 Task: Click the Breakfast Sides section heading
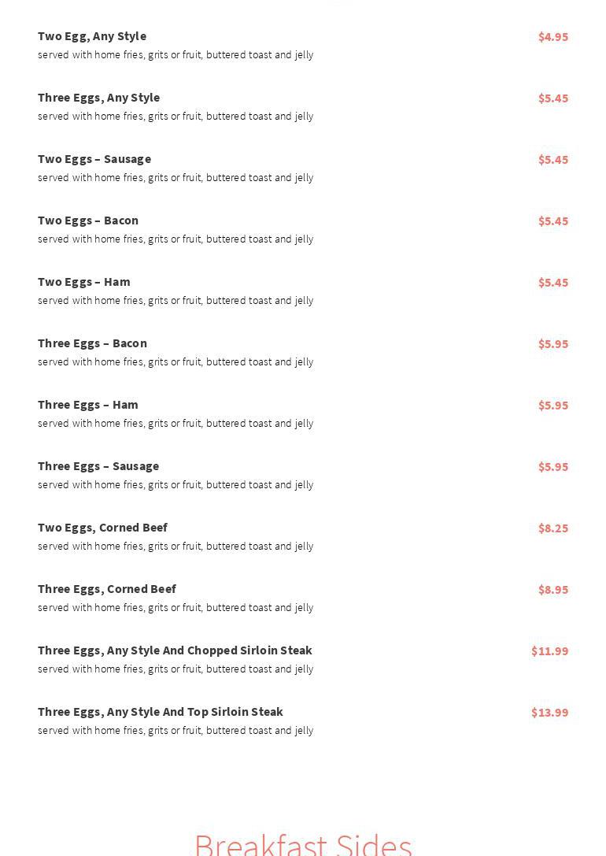coord(303,843)
